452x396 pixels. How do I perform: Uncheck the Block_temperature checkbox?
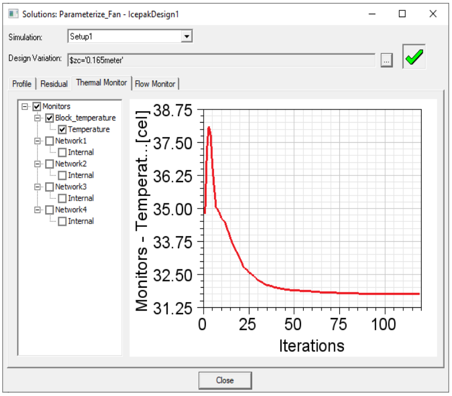[50, 118]
